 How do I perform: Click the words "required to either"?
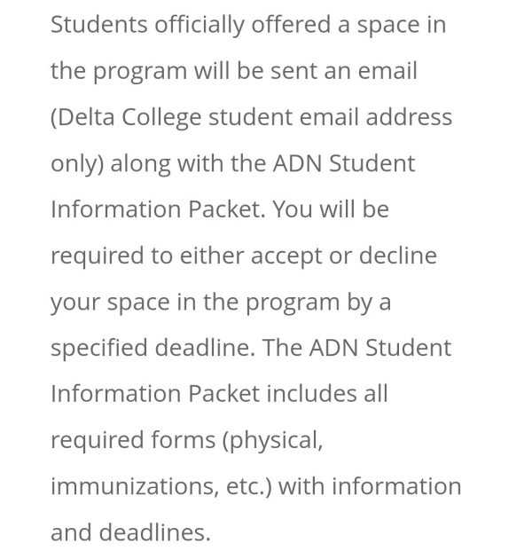(x=147, y=256)
